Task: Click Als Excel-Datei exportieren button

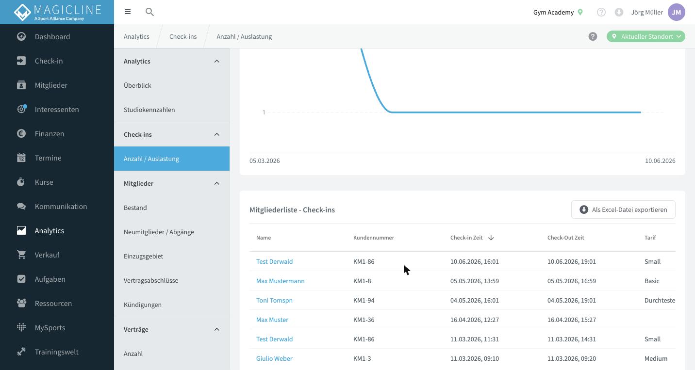Action: [x=623, y=210]
